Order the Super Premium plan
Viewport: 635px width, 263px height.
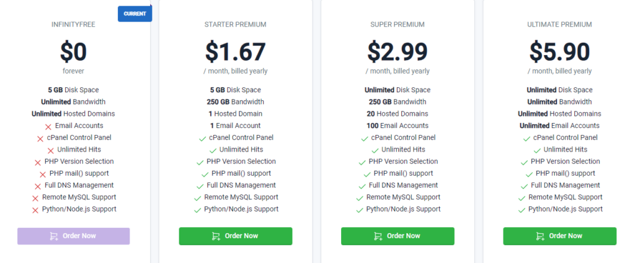[x=397, y=236]
